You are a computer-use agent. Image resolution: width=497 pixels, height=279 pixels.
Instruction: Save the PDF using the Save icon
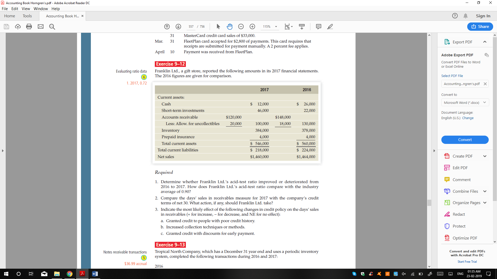6,26
